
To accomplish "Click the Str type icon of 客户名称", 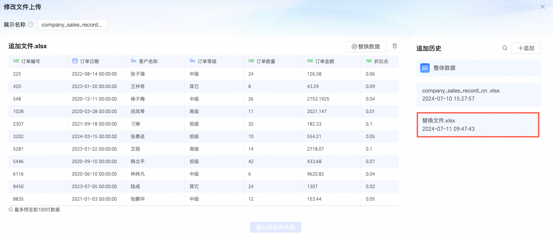I will pyautogui.click(x=134, y=61).
